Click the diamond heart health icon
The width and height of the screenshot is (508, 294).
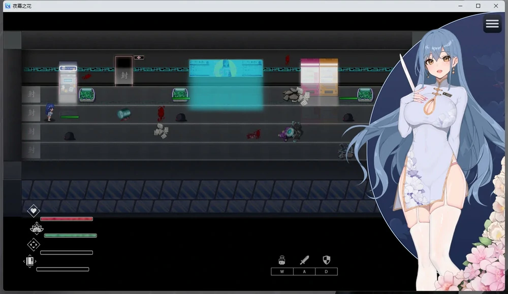[34, 210]
